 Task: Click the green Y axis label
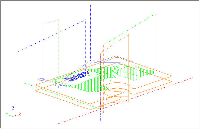pyautogui.click(x=7, y=114)
